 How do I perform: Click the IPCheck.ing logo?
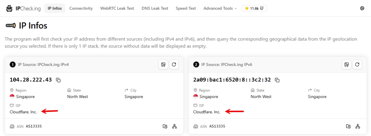click(23, 8)
